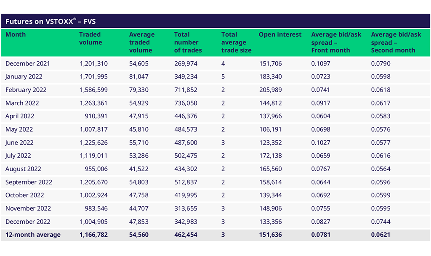
Task: Click 'Average bid/ask spread – Second month' header
Action: (x=395, y=42)
